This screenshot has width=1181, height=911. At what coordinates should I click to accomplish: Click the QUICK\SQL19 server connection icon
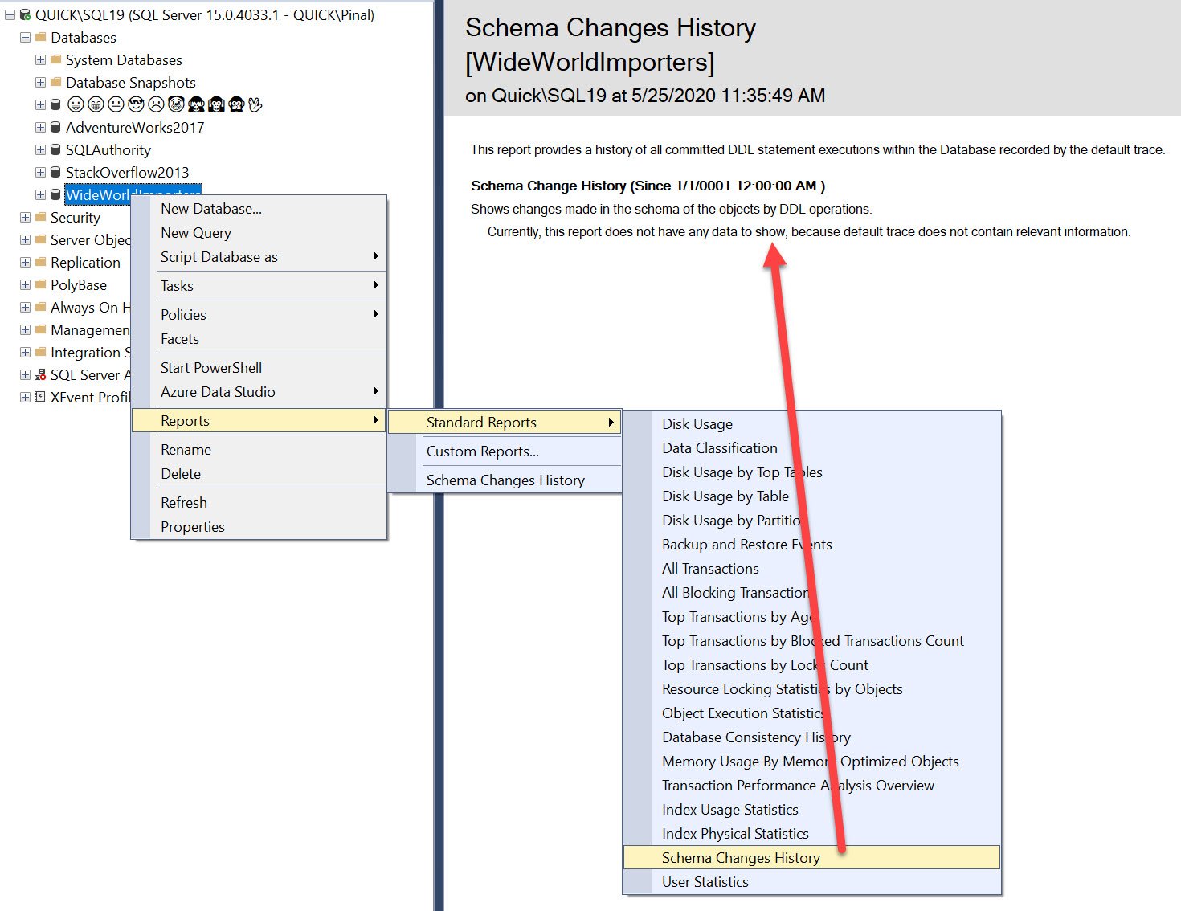[x=25, y=15]
